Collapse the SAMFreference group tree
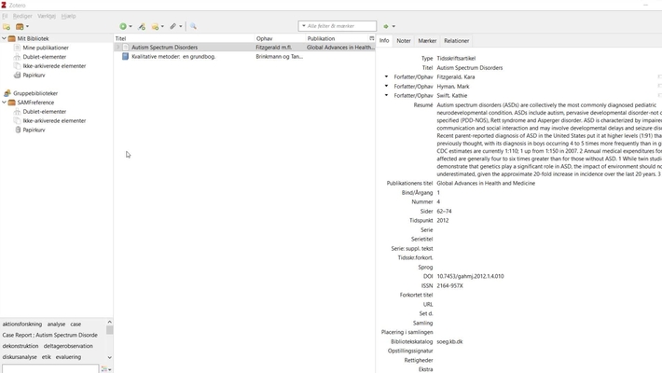The image size is (662, 373). (4, 103)
